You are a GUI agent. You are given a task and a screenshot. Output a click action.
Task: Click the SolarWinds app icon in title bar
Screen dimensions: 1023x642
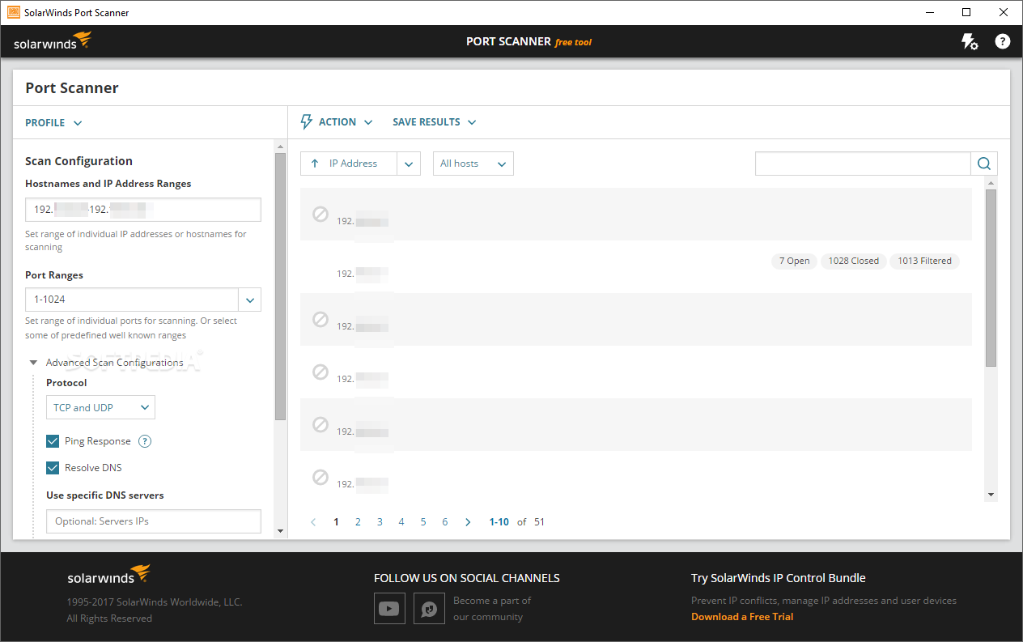point(14,12)
